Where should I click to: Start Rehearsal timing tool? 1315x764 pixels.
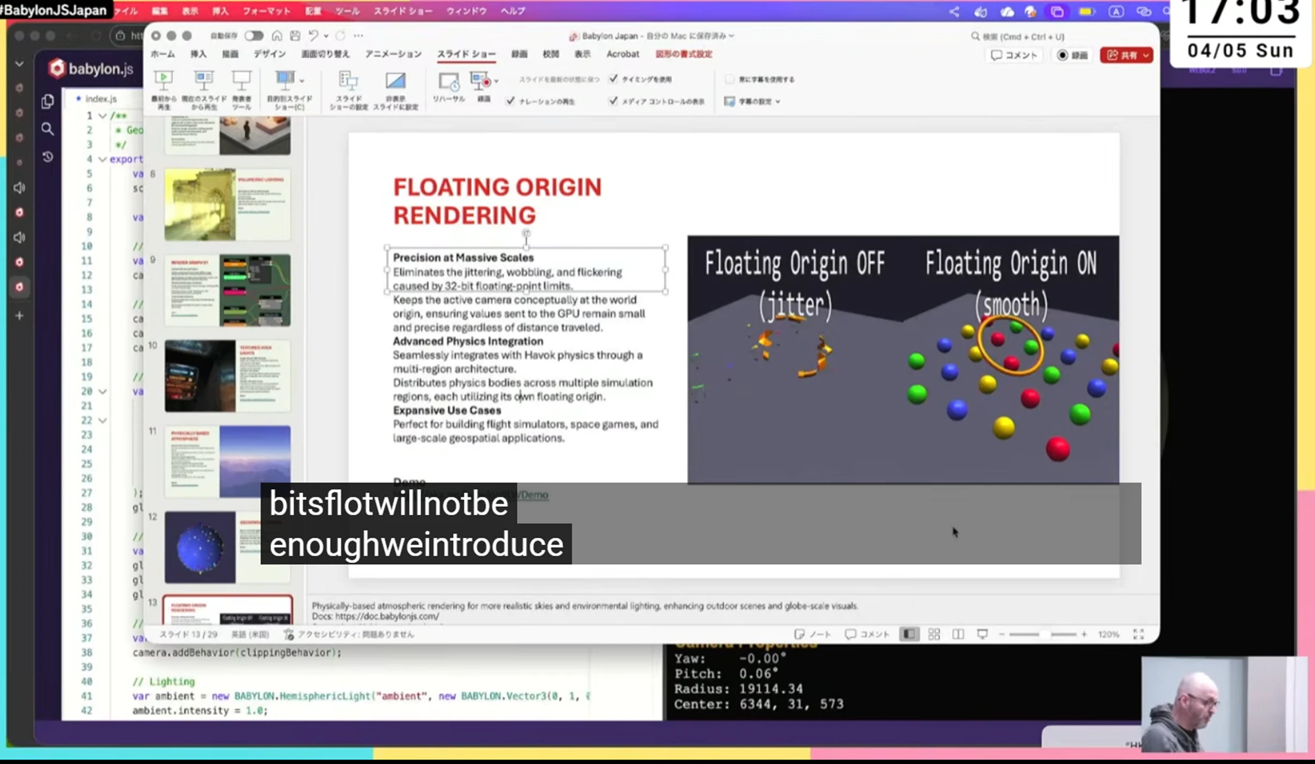pos(448,82)
